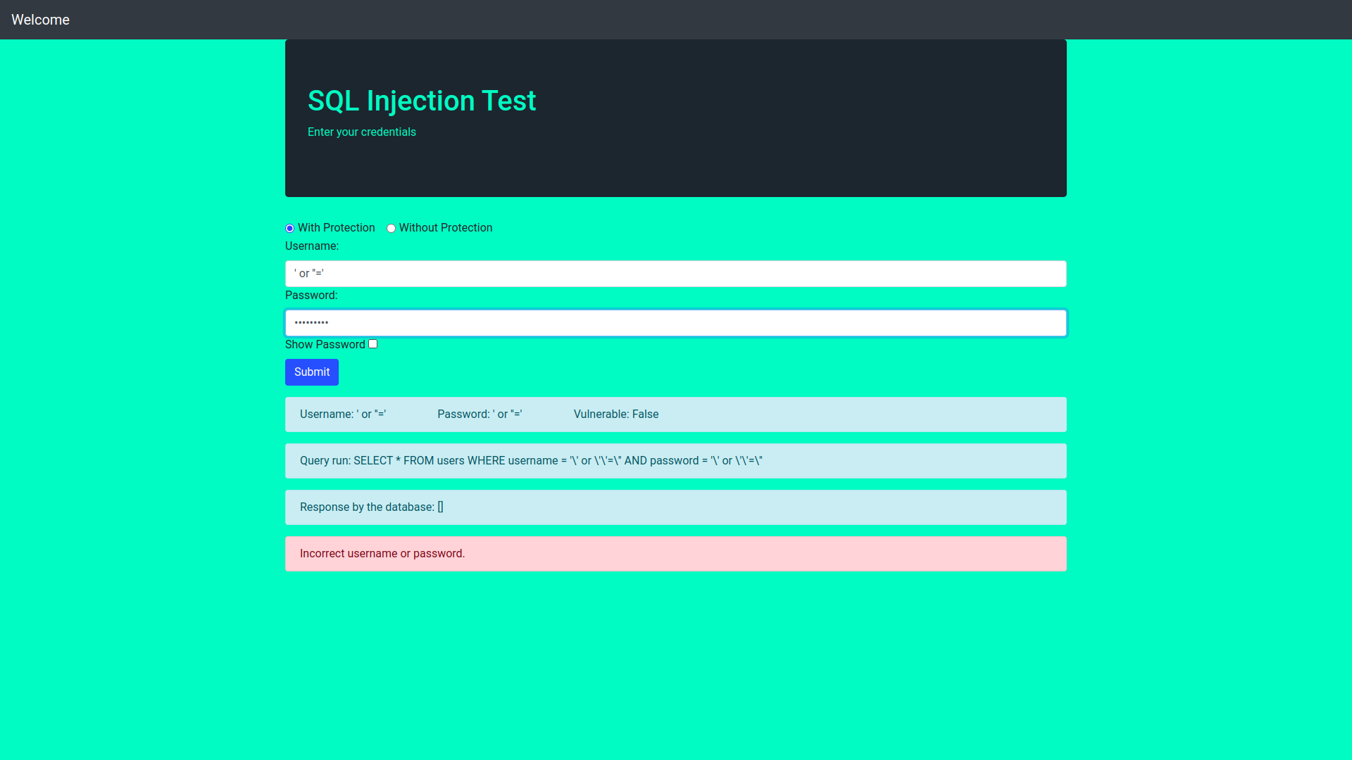Click the Username label above the field

click(311, 246)
